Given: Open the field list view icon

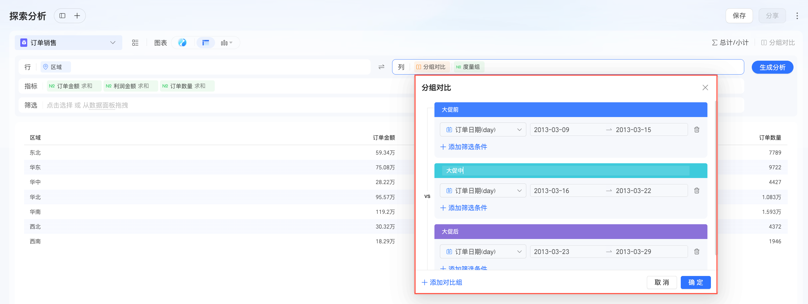Looking at the screenshot, I should 135,43.
